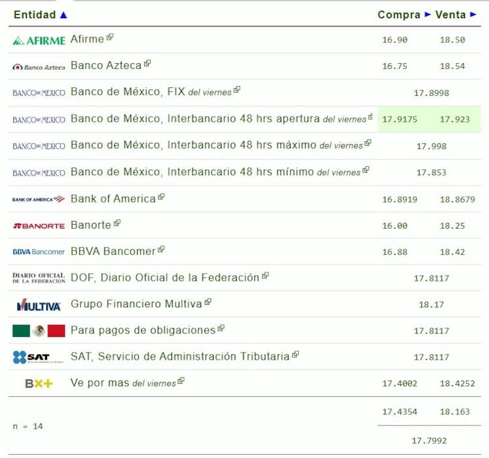
Task: Click the BX+ logo
Action: coord(39,383)
